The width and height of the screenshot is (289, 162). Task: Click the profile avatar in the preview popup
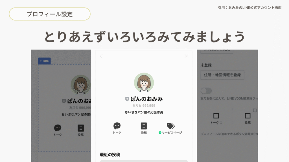pos(144,83)
